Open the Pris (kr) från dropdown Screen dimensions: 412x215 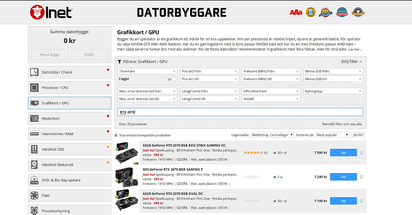209,71
